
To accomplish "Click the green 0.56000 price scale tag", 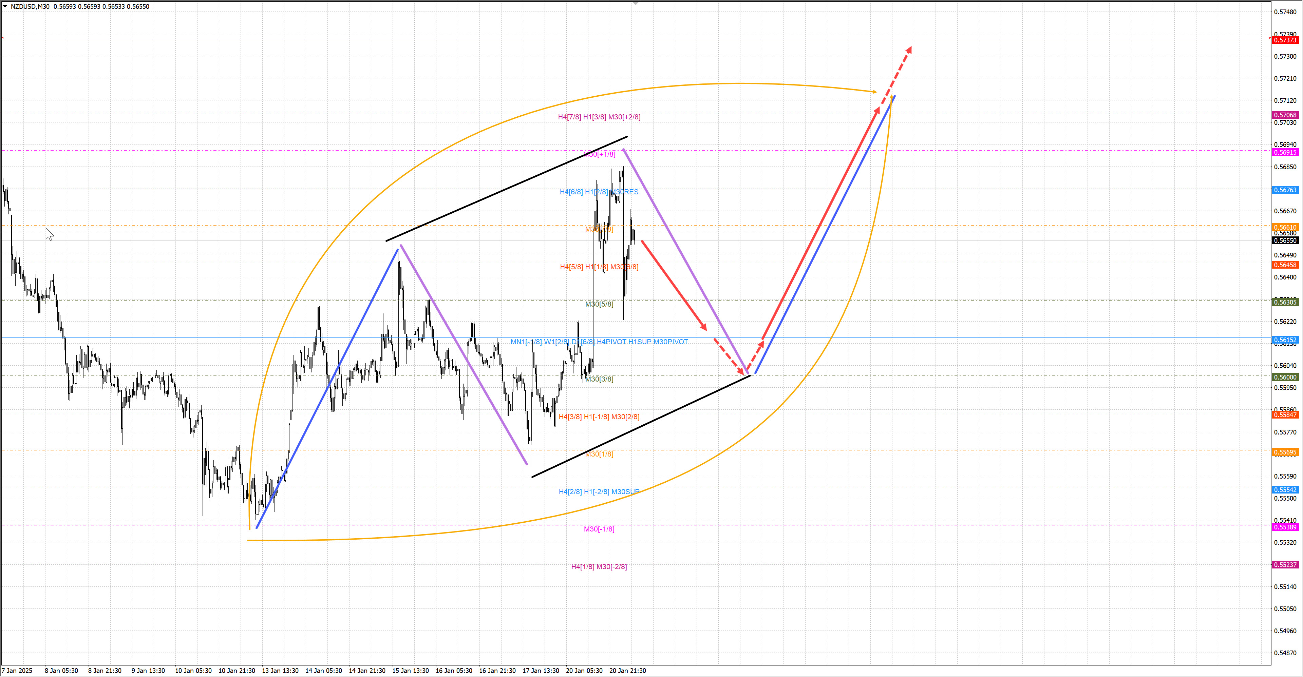I will pyautogui.click(x=1285, y=377).
